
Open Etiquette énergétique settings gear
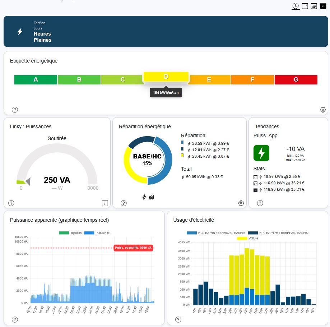pyautogui.click(x=322, y=110)
